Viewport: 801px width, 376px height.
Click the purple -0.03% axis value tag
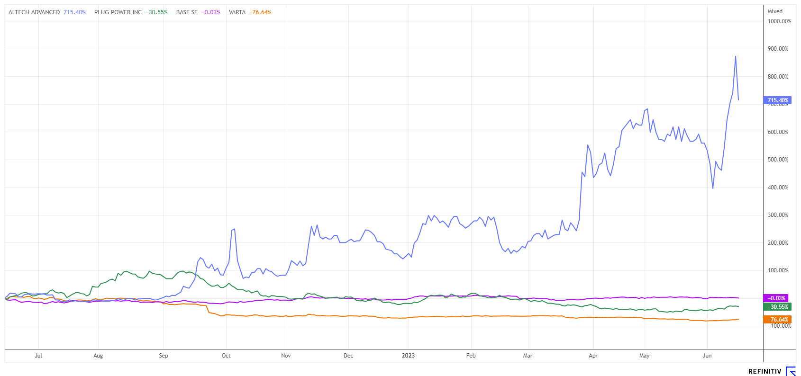pos(777,298)
